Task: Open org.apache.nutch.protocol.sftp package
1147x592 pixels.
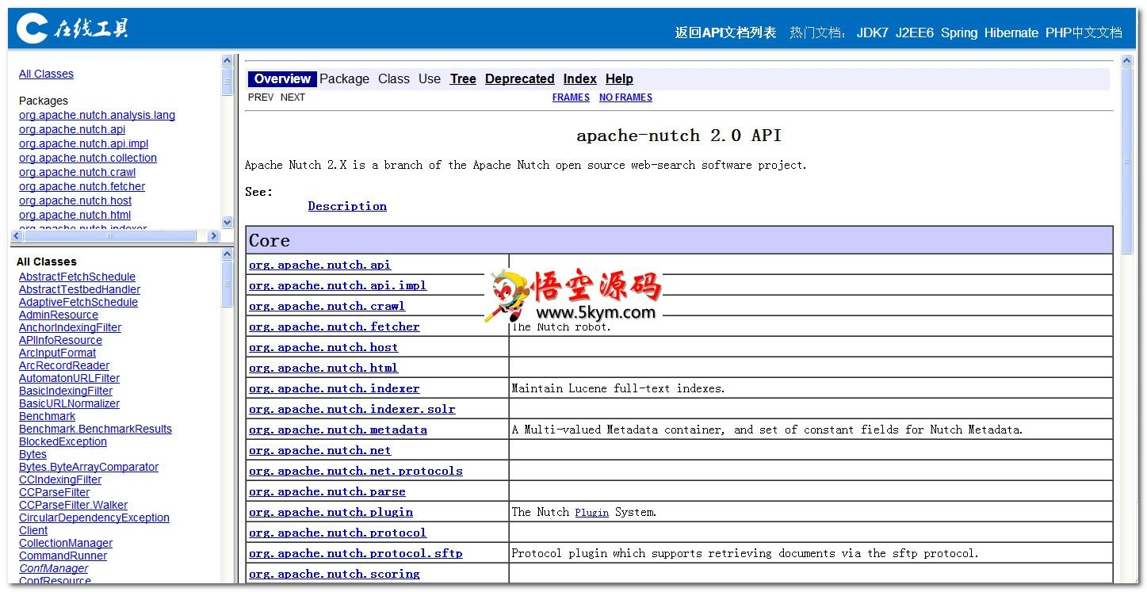Action: pos(356,553)
